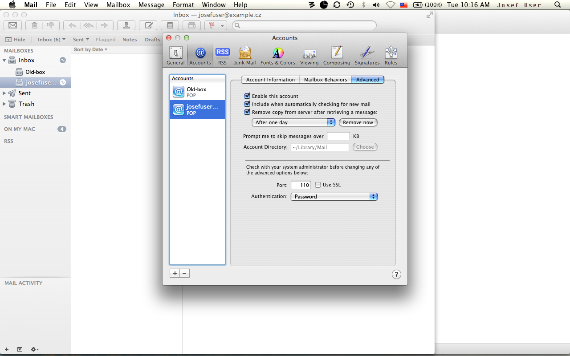Open the General preferences pane
The height and width of the screenshot is (356, 570).
(x=175, y=56)
